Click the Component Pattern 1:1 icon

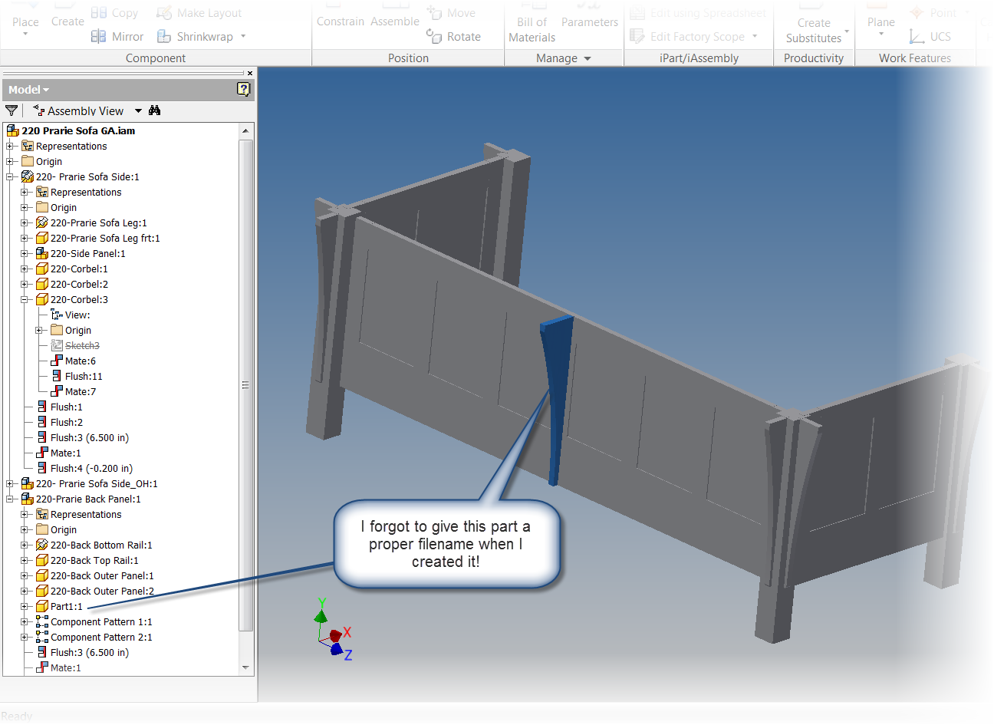click(x=42, y=621)
